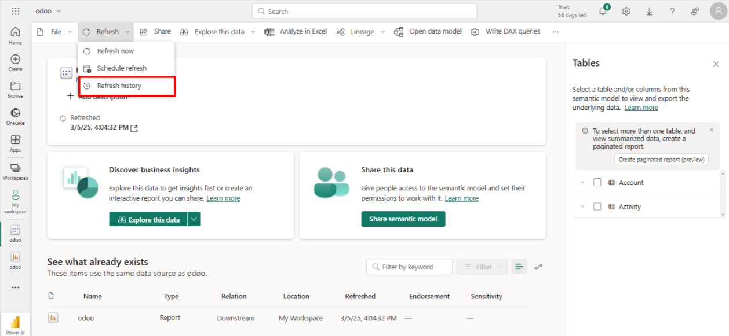
Task: Click Create paginated report (preview) button
Action: click(661, 160)
